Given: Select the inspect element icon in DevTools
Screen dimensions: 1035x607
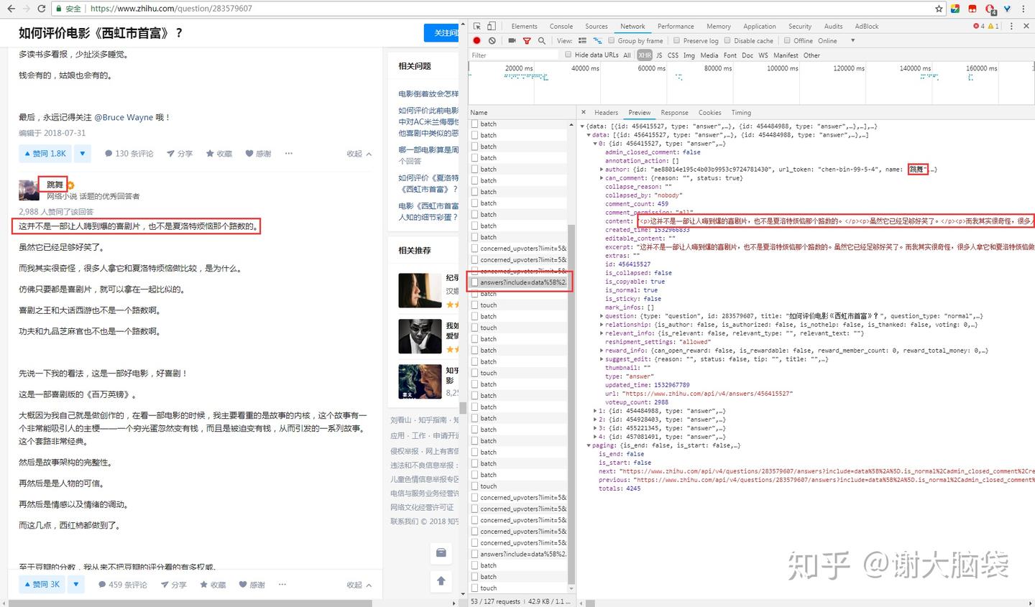Looking at the screenshot, I should (x=477, y=26).
